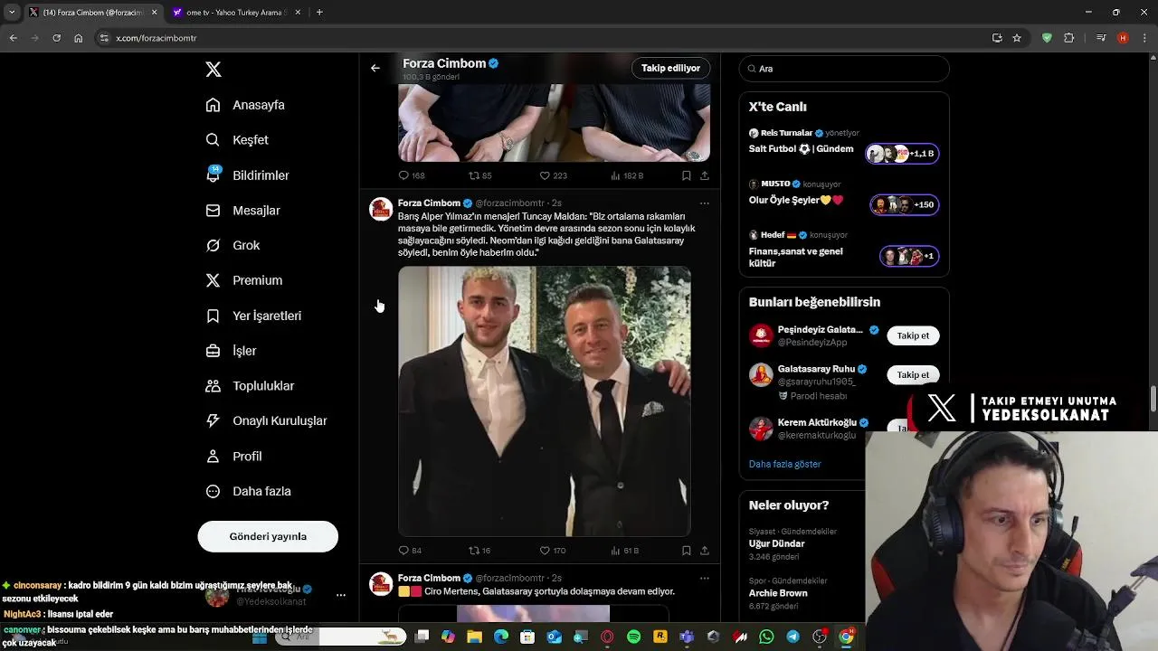1158x651 pixels.
Task: Share the post with 223 likes
Action: coord(704,175)
